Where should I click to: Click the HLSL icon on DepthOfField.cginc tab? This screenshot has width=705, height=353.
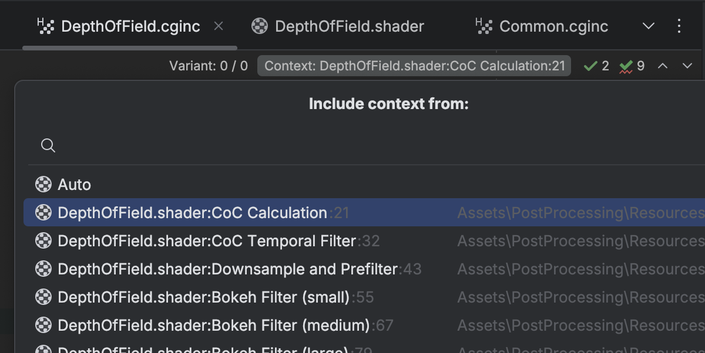[47, 26]
